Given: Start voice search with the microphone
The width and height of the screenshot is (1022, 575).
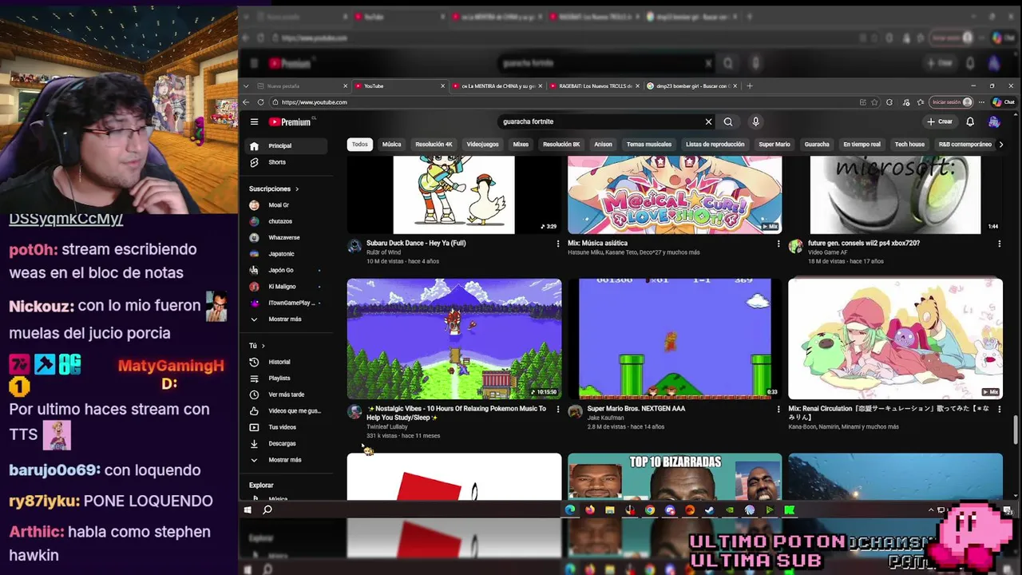Looking at the screenshot, I should [x=755, y=121].
